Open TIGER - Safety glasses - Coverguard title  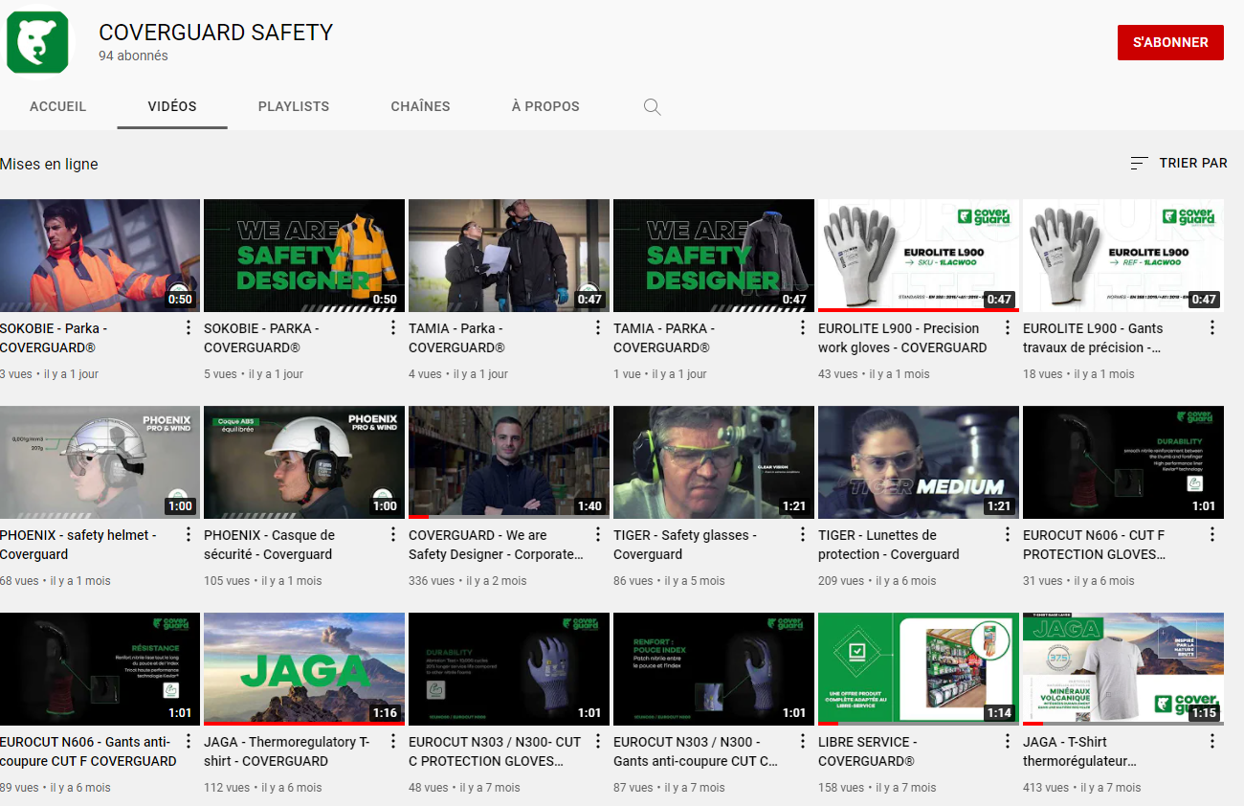pyautogui.click(x=685, y=545)
